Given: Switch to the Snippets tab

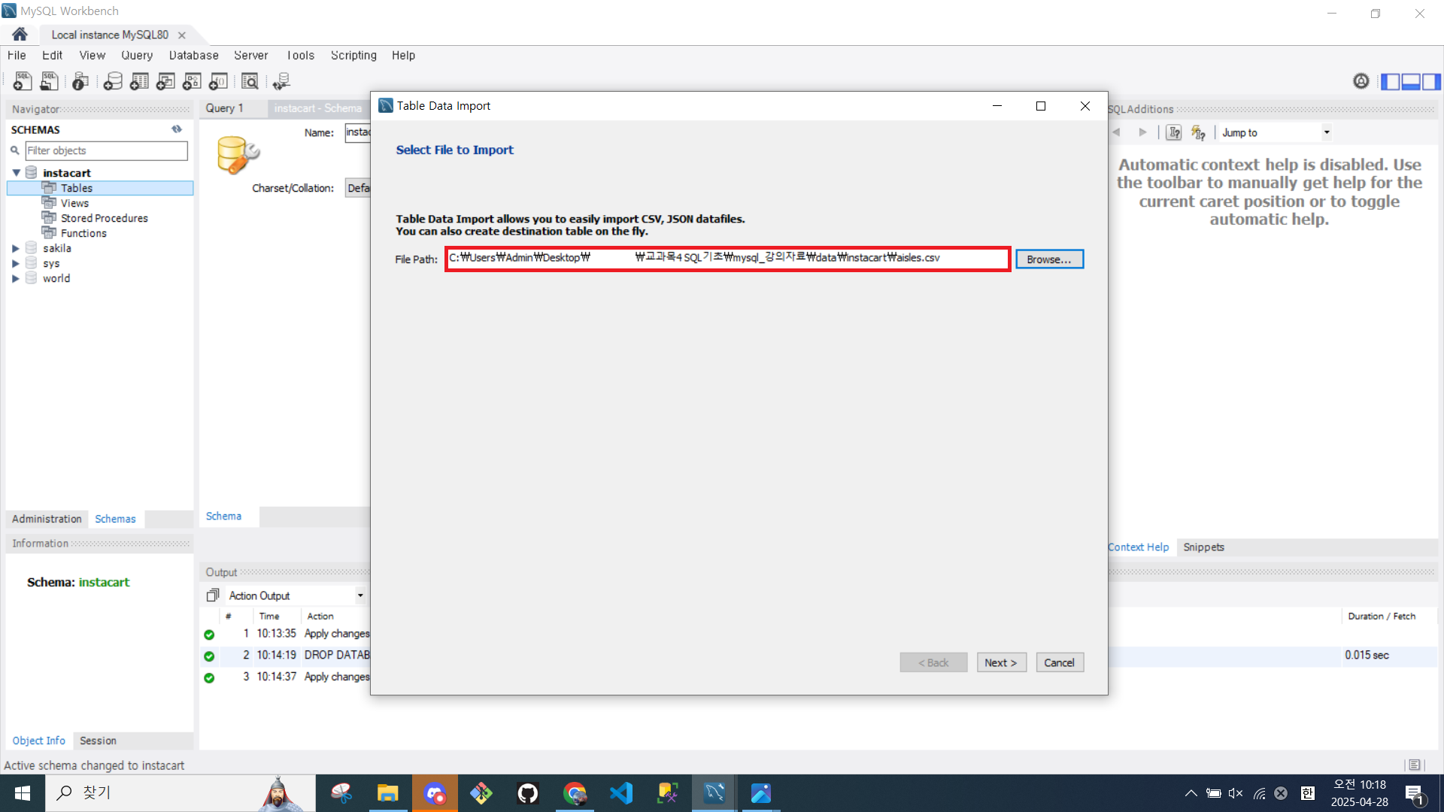Looking at the screenshot, I should coord(1203,547).
